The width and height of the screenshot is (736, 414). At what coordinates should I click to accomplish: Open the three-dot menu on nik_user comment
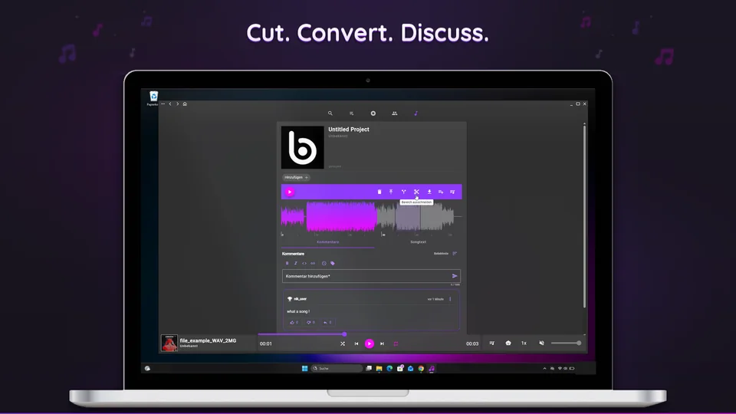(x=450, y=299)
